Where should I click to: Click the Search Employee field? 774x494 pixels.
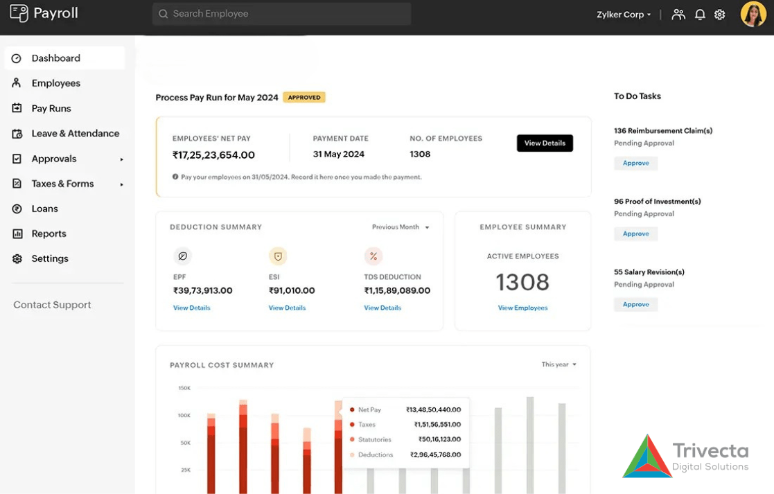pyautogui.click(x=281, y=14)
